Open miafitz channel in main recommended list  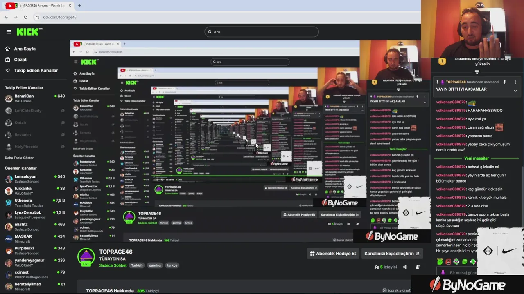tap(35, 227)
